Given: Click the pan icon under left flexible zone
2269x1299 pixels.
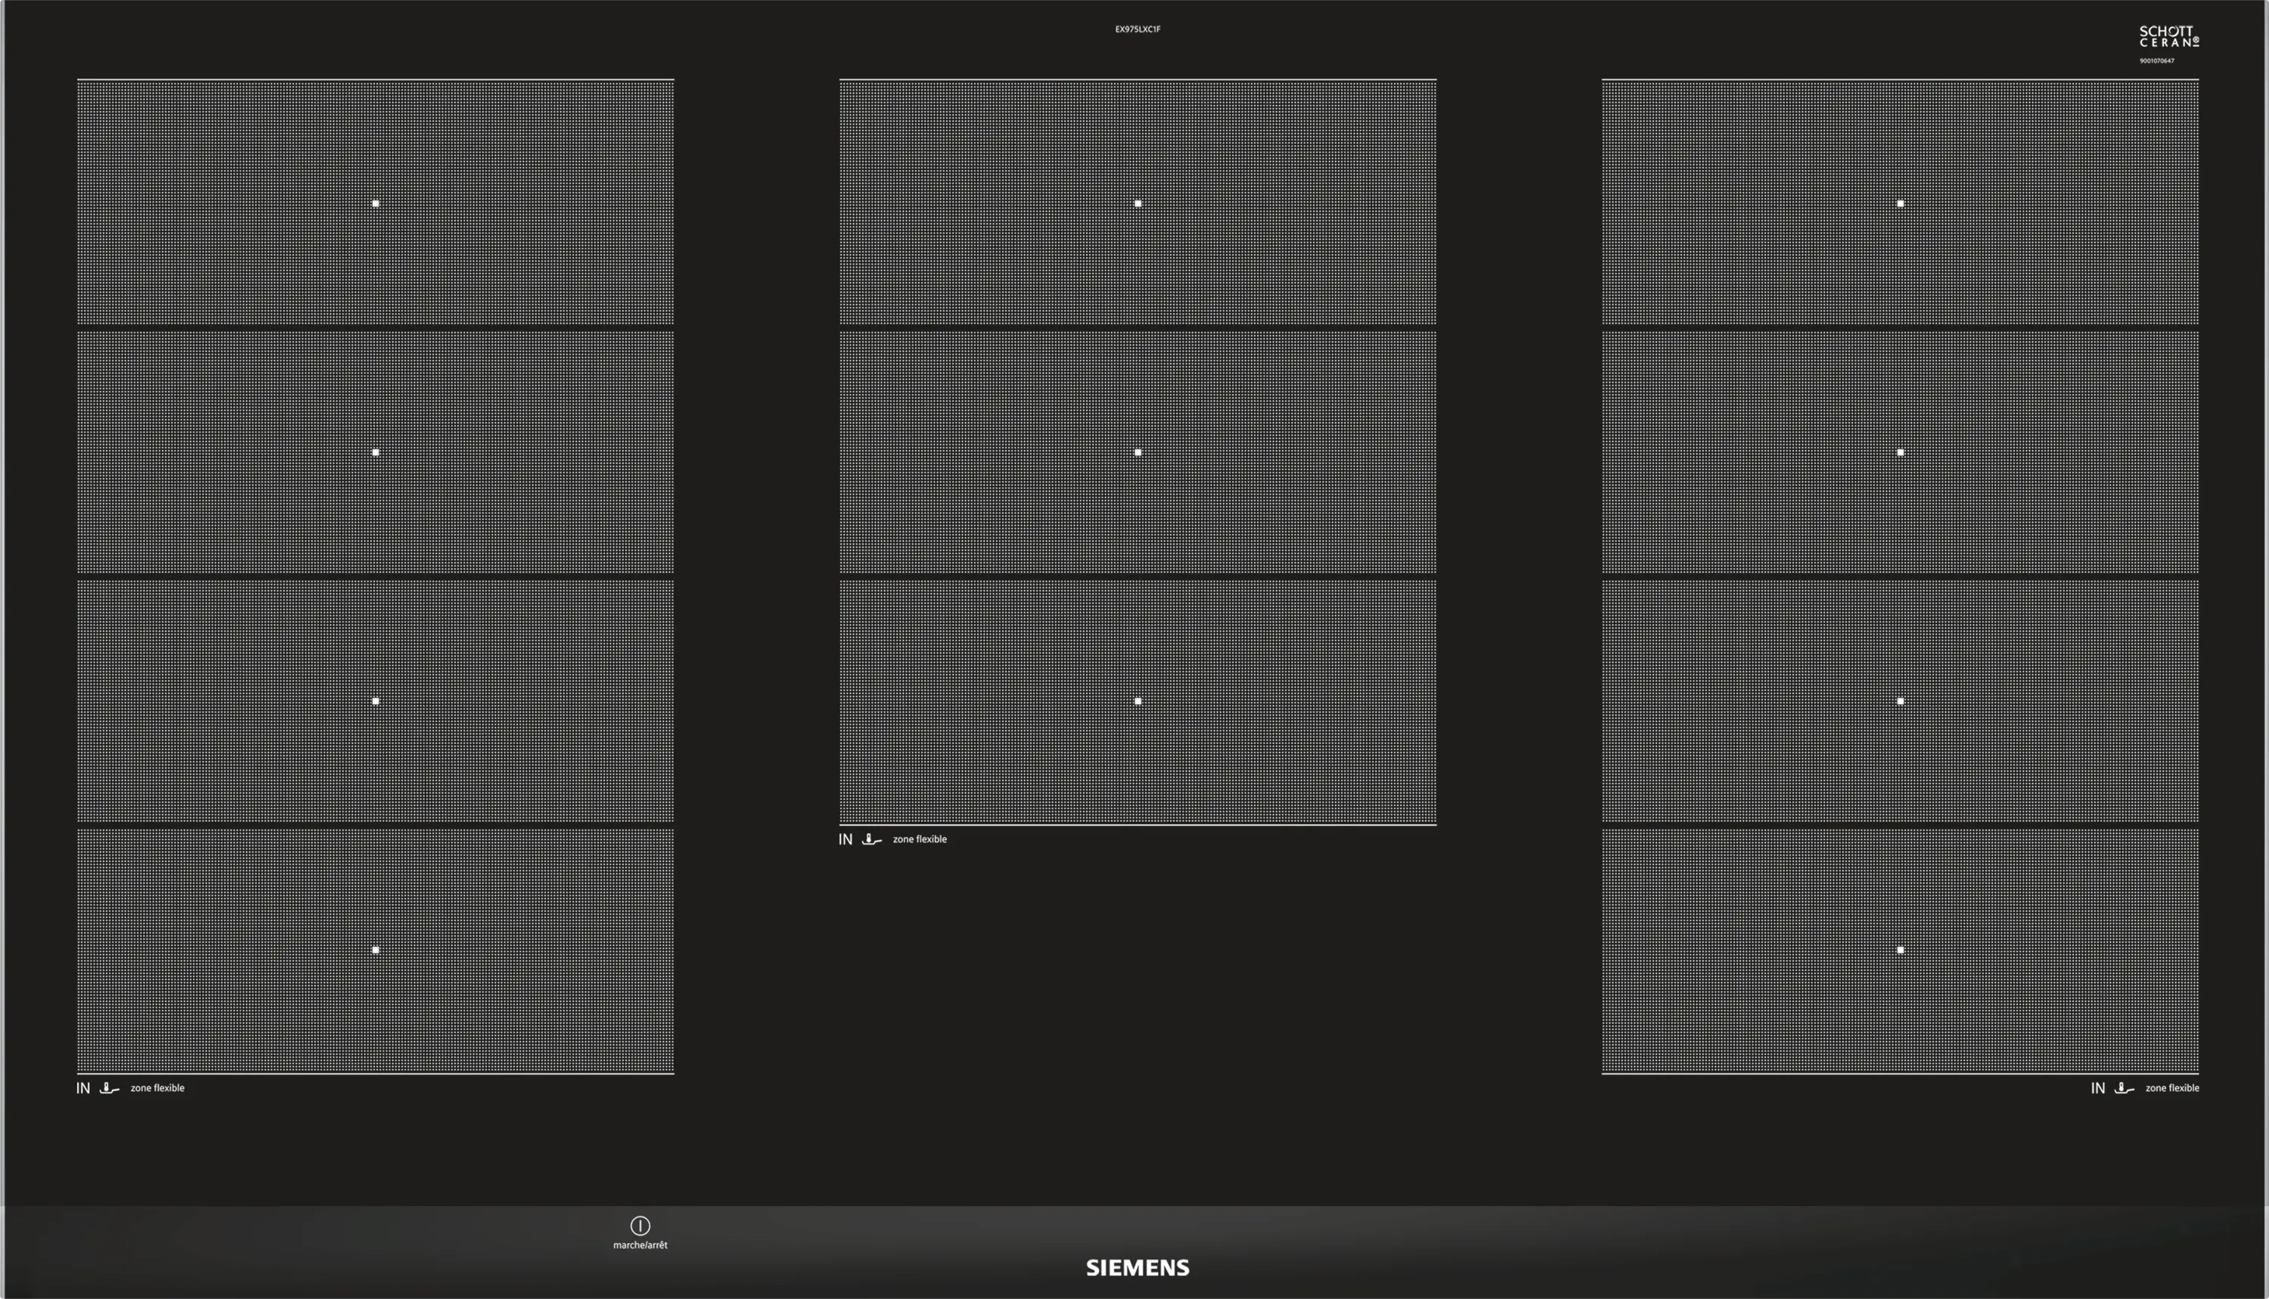Looking at the screenshot, I should [x=109, y=1087].
